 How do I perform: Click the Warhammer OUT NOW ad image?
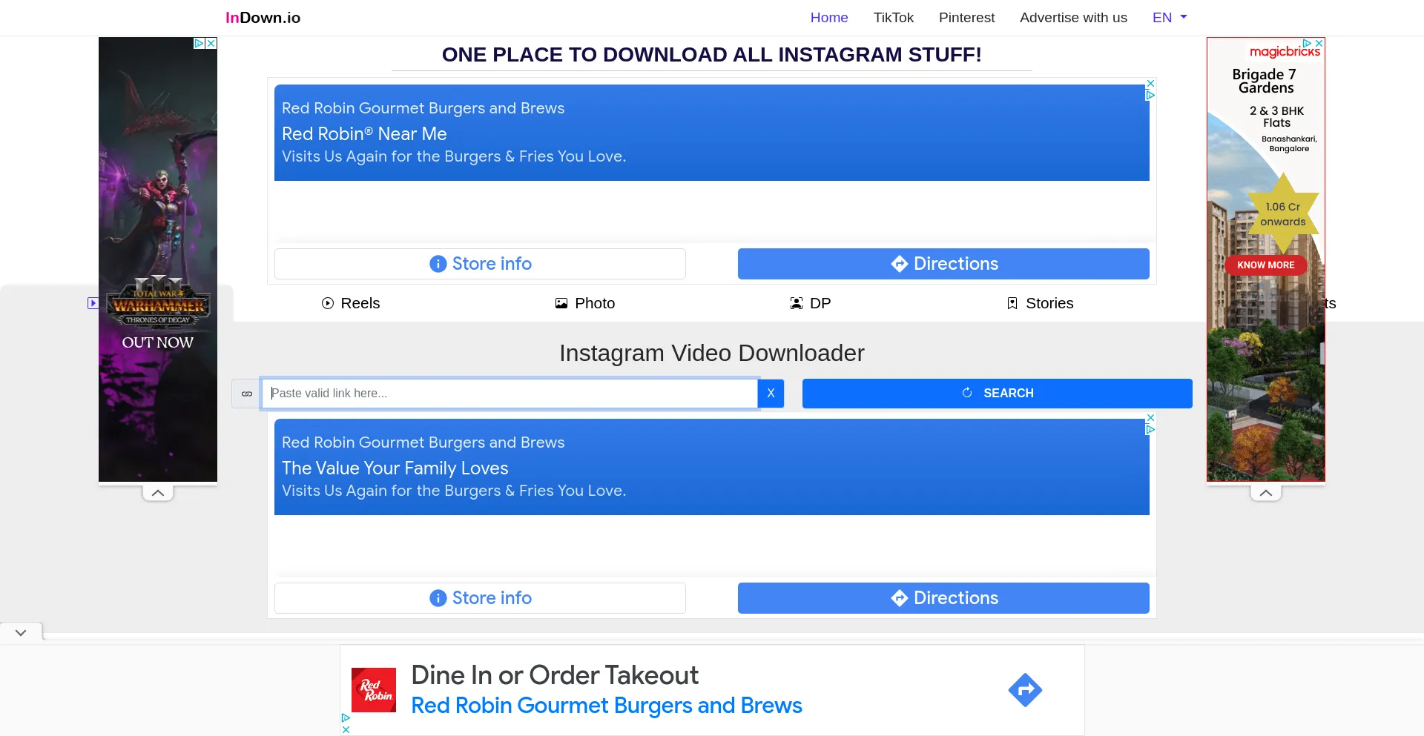pyautogui.click(x=158, y=259)
